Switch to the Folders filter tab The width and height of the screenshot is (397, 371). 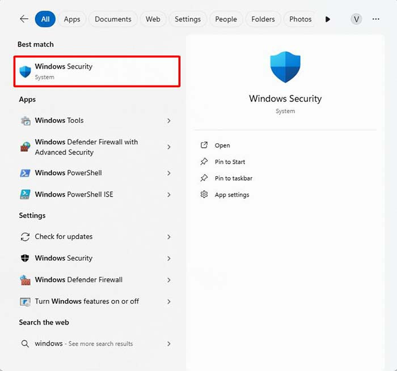(263, 19)
